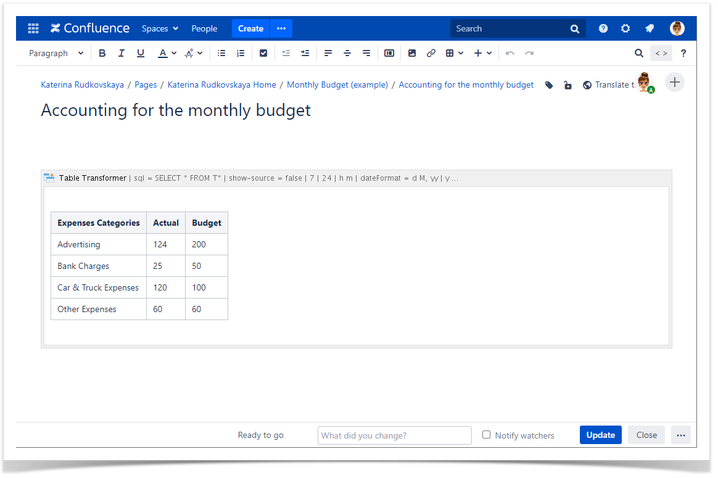
Task: Click the bullet list icon
Action: [221, 54]
